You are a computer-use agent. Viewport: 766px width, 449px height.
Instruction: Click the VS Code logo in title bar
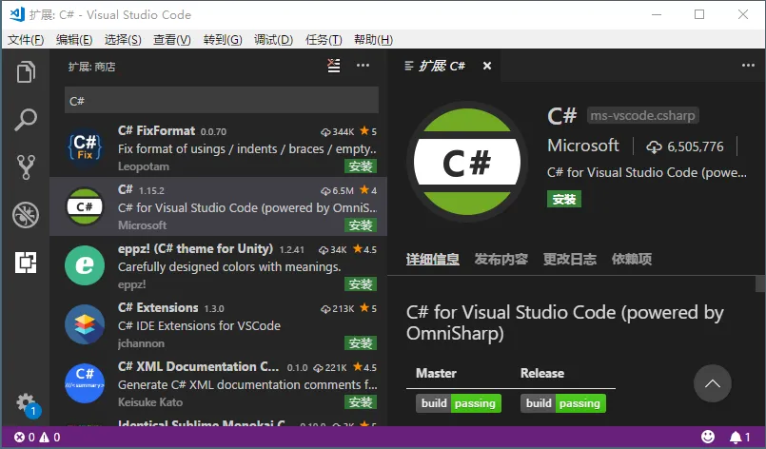pyautogui.click(x=17, y=14)
